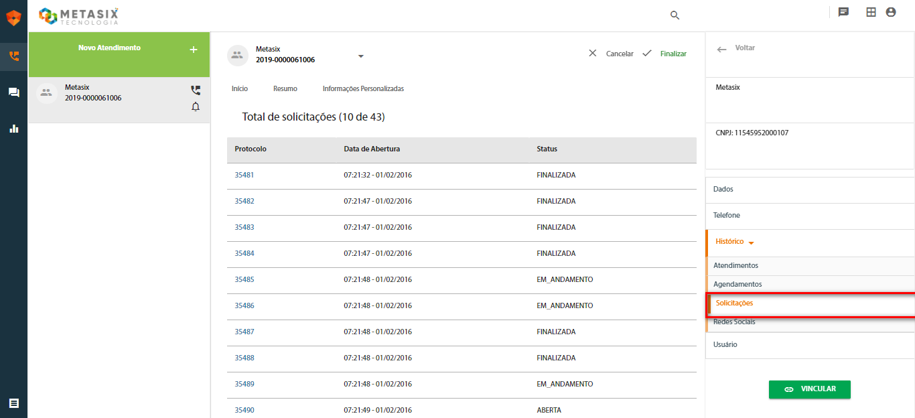This screenshot has height=418, width=915.
Task: Click the Status column header
Action: click(547, 149)
